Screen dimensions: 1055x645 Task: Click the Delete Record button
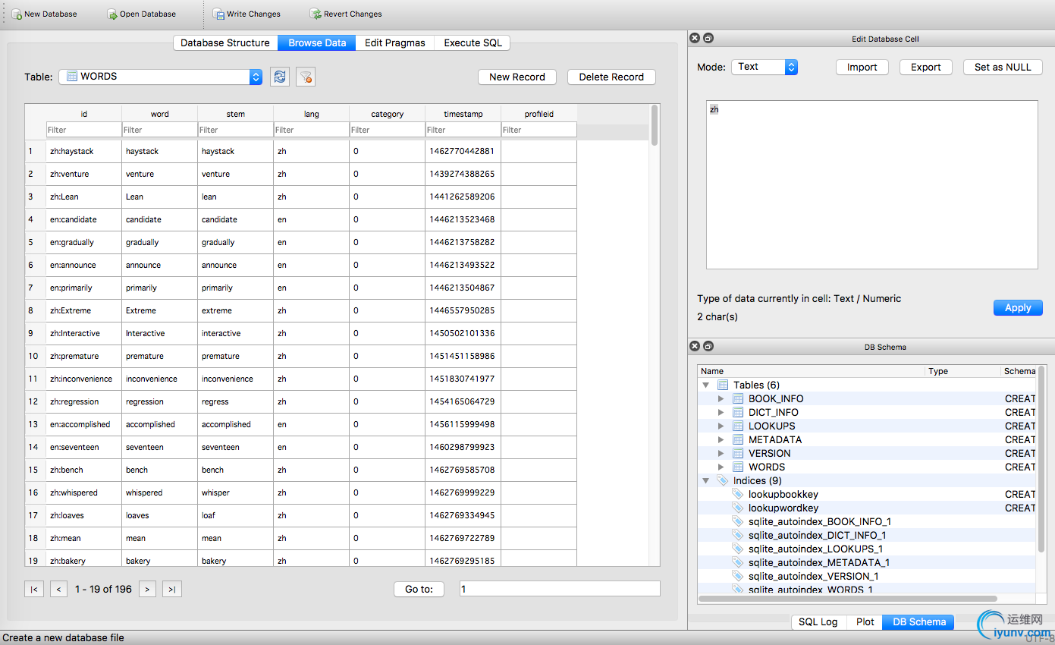[x=611, y=77]
